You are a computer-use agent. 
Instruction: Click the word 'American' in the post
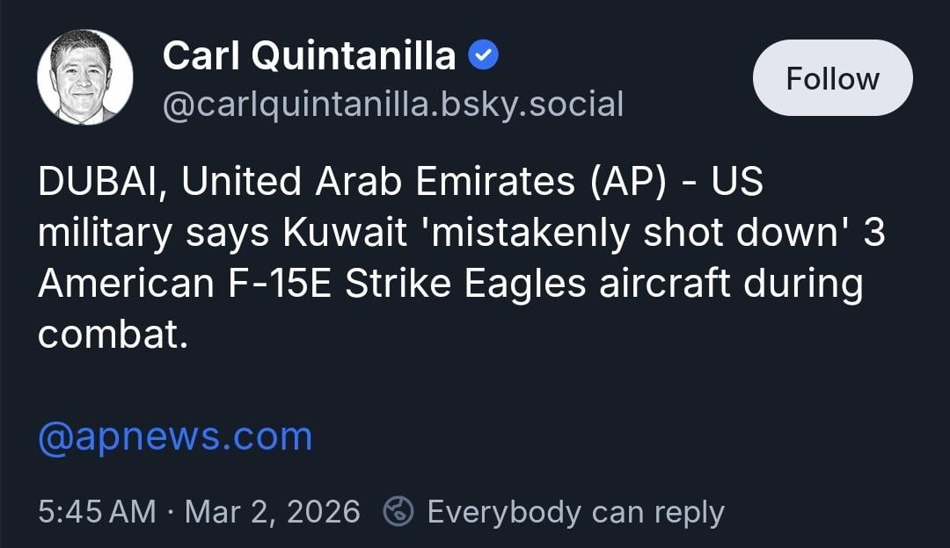click(x=125, y=285)
